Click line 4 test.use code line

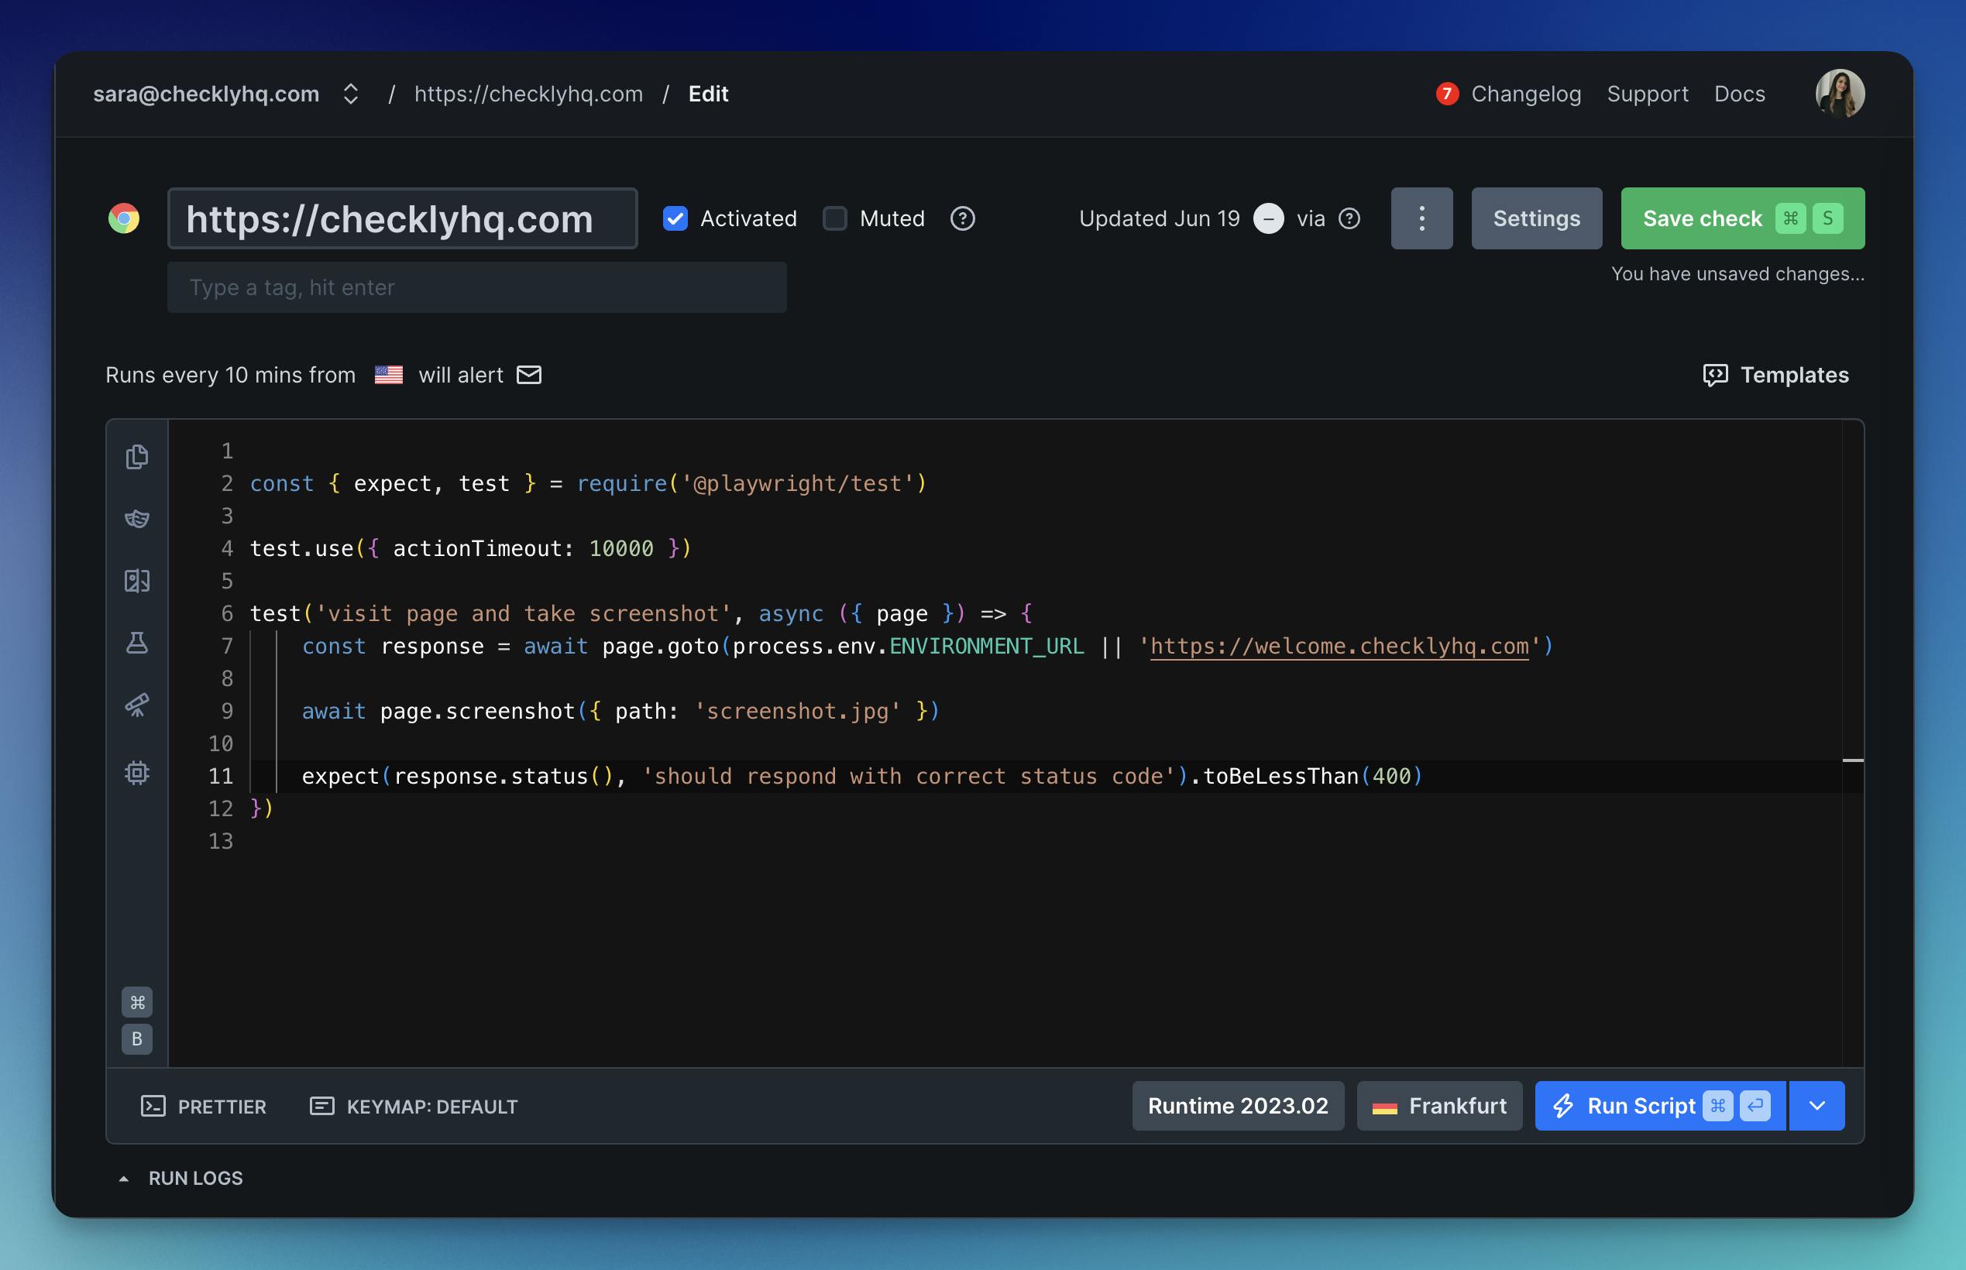(x=471, y=548)
